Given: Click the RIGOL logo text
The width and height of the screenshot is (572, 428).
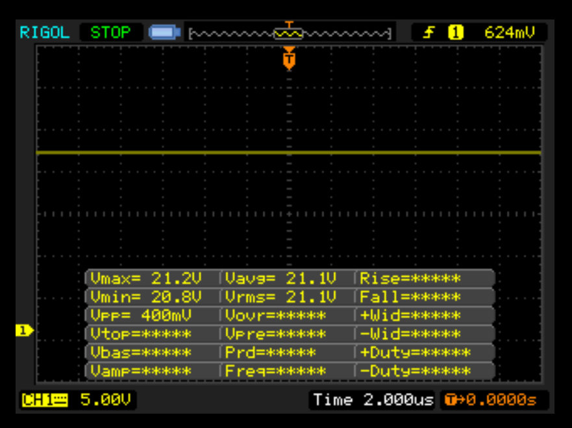Looking at the screenshot, I should [x=45, y=33].
